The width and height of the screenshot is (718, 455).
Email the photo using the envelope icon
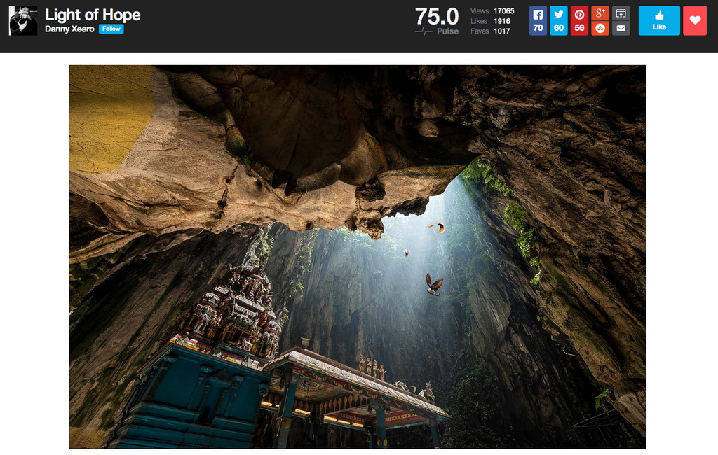point(621,29)
